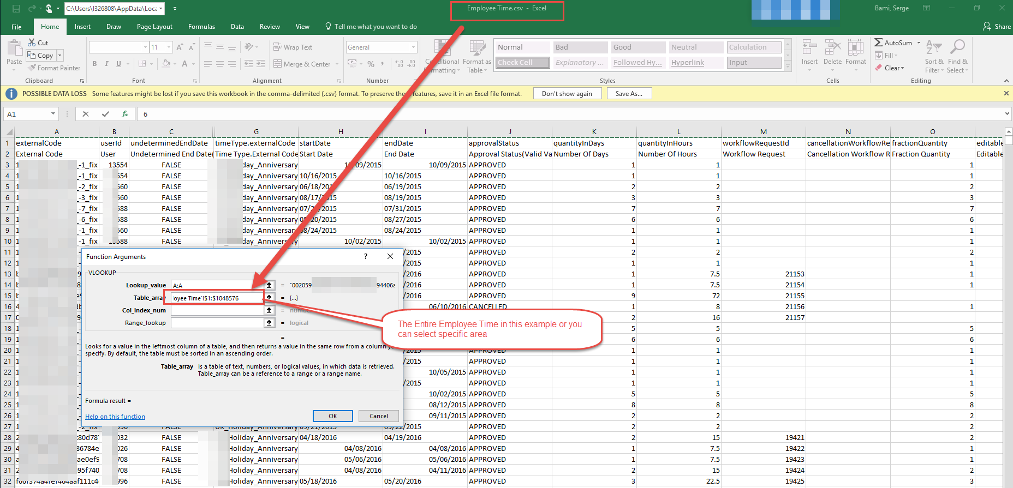Screen dimensions: 1013x488
Task: Toggle italic formatting
Action: point(106,64)
